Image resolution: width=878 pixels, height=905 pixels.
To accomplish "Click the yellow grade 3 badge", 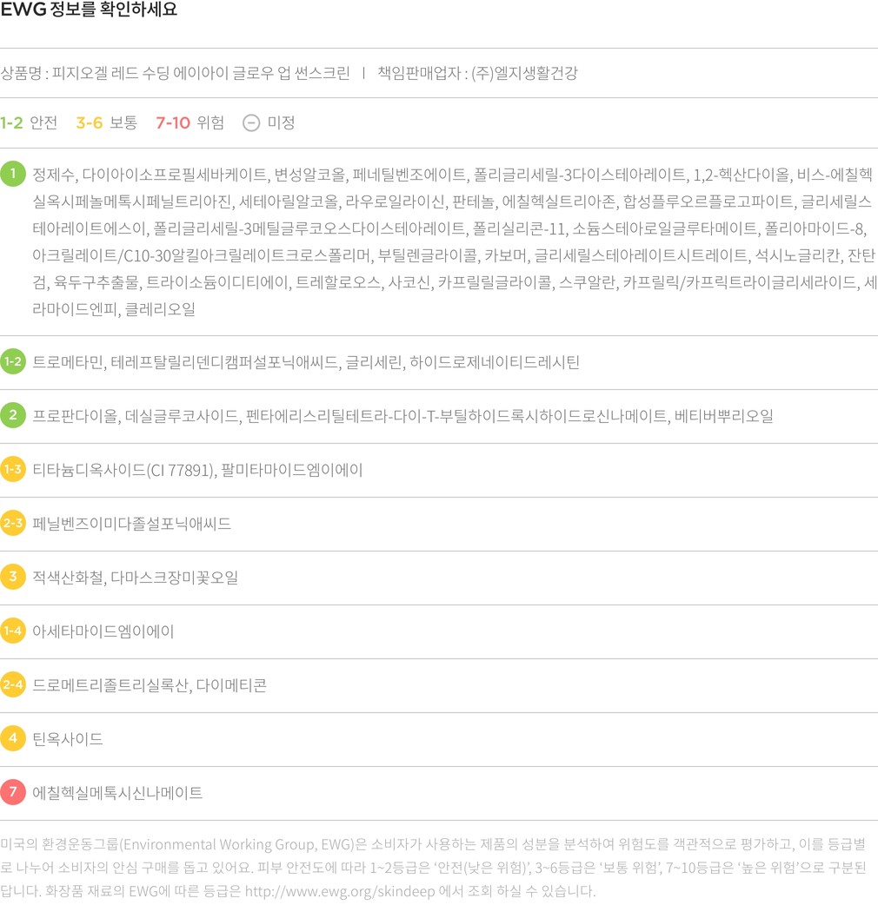I will [x=13, y=577].
